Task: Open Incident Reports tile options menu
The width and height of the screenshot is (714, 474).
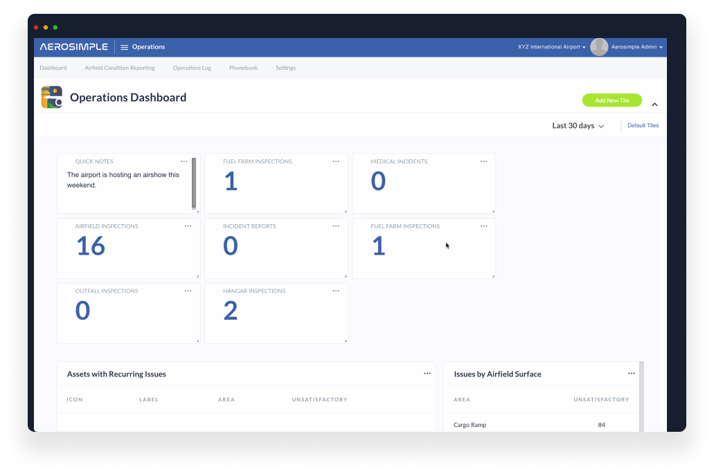Action: tap(336, 226)
